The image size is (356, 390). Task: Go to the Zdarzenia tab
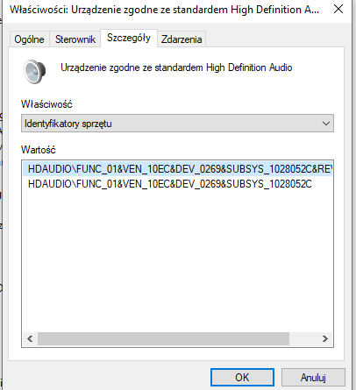pos(182,39)
